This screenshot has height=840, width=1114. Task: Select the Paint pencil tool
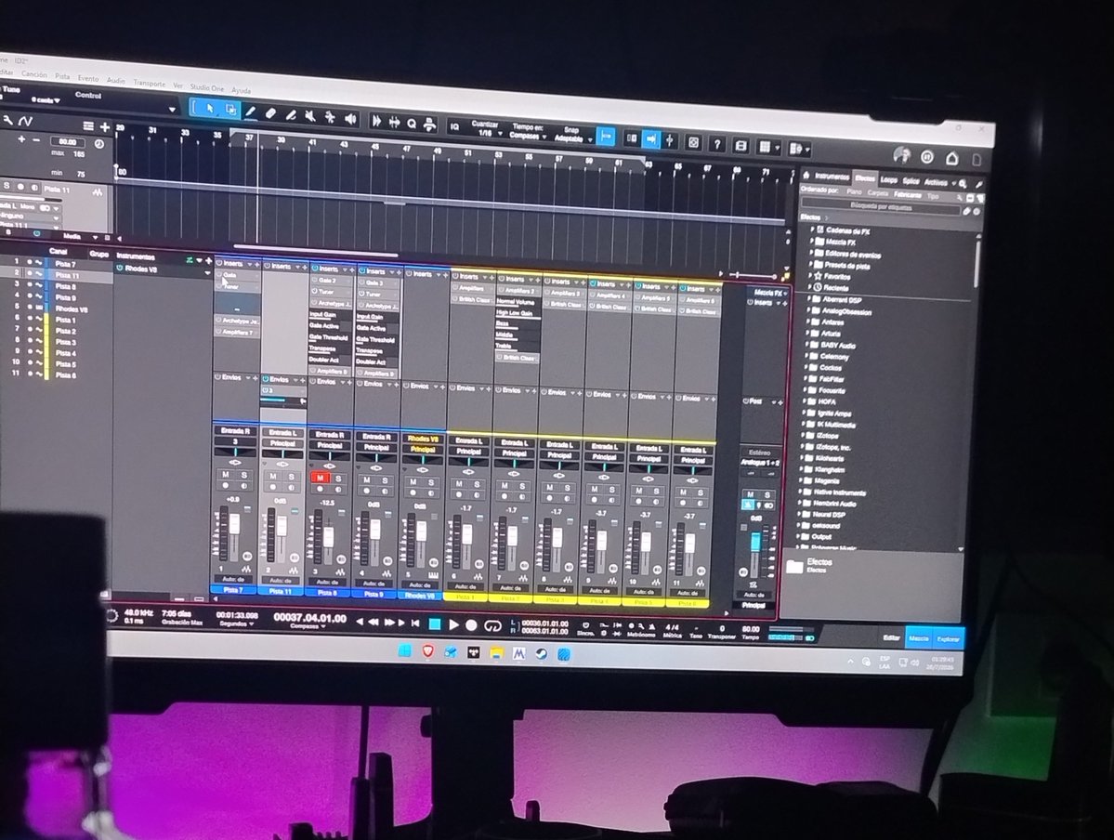pos(251,112)
